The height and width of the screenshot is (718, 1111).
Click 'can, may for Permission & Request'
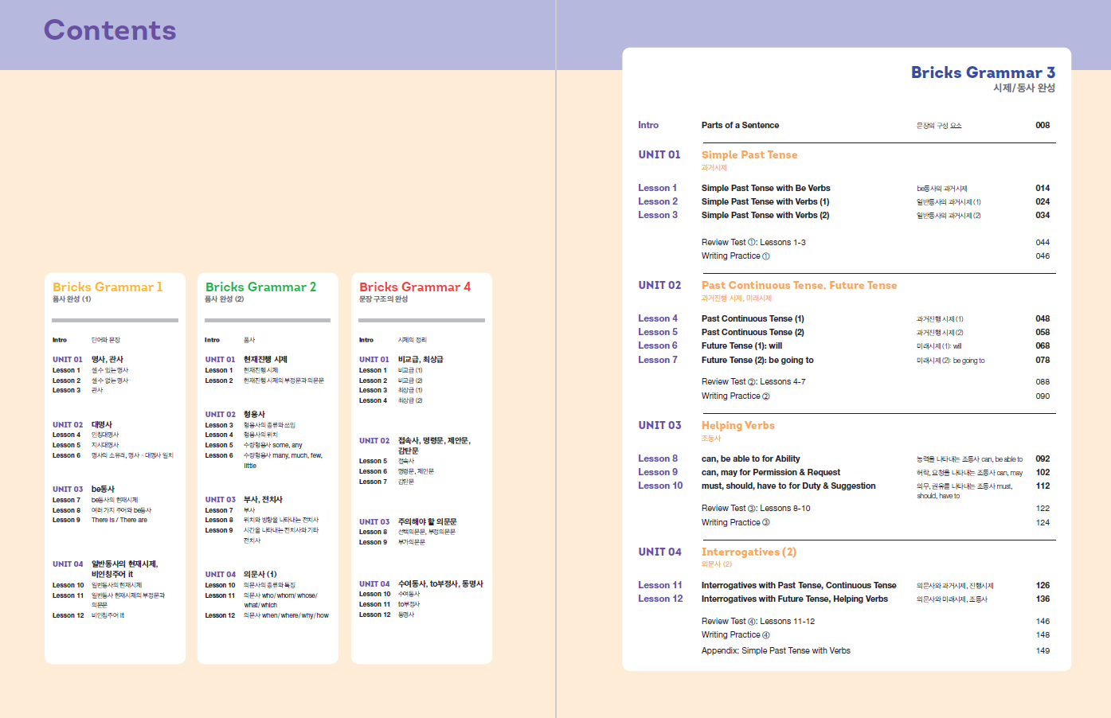tap(771, 472)
